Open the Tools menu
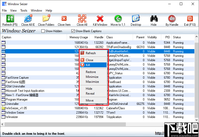199x137 pixels. tap(24, 11)
